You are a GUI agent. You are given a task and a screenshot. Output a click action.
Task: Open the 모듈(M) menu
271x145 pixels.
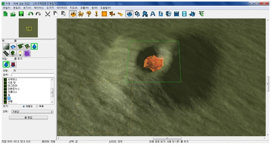[x=85, y=8]
